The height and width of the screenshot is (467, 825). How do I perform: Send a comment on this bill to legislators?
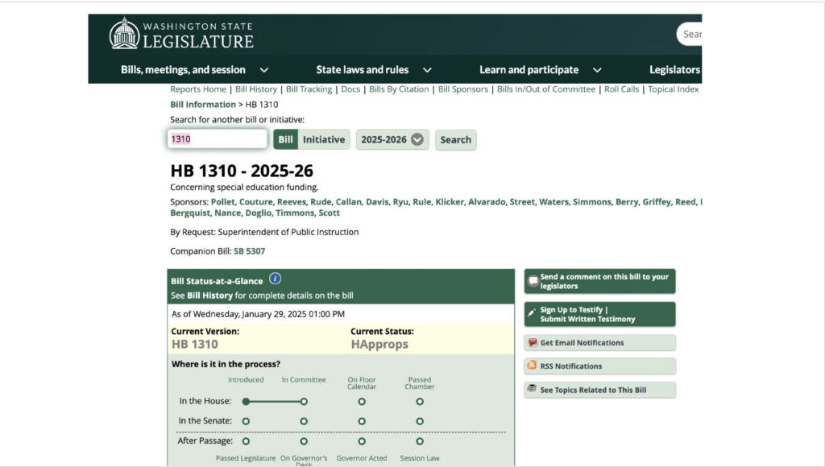599,281
